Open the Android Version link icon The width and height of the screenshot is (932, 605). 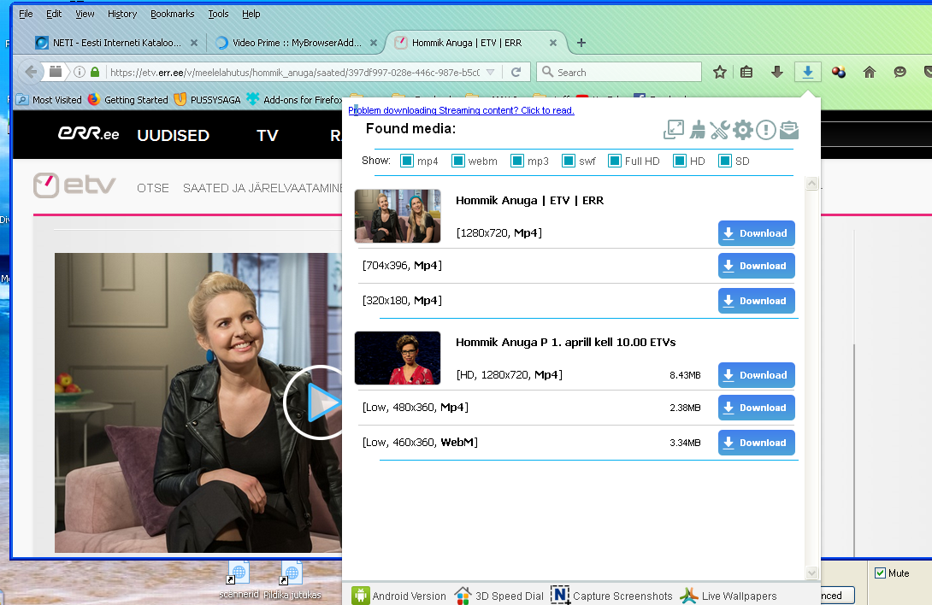pyautogui.click(x=360, y=596)
